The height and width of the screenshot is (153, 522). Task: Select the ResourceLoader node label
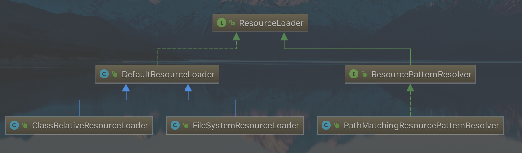(271, 23)
